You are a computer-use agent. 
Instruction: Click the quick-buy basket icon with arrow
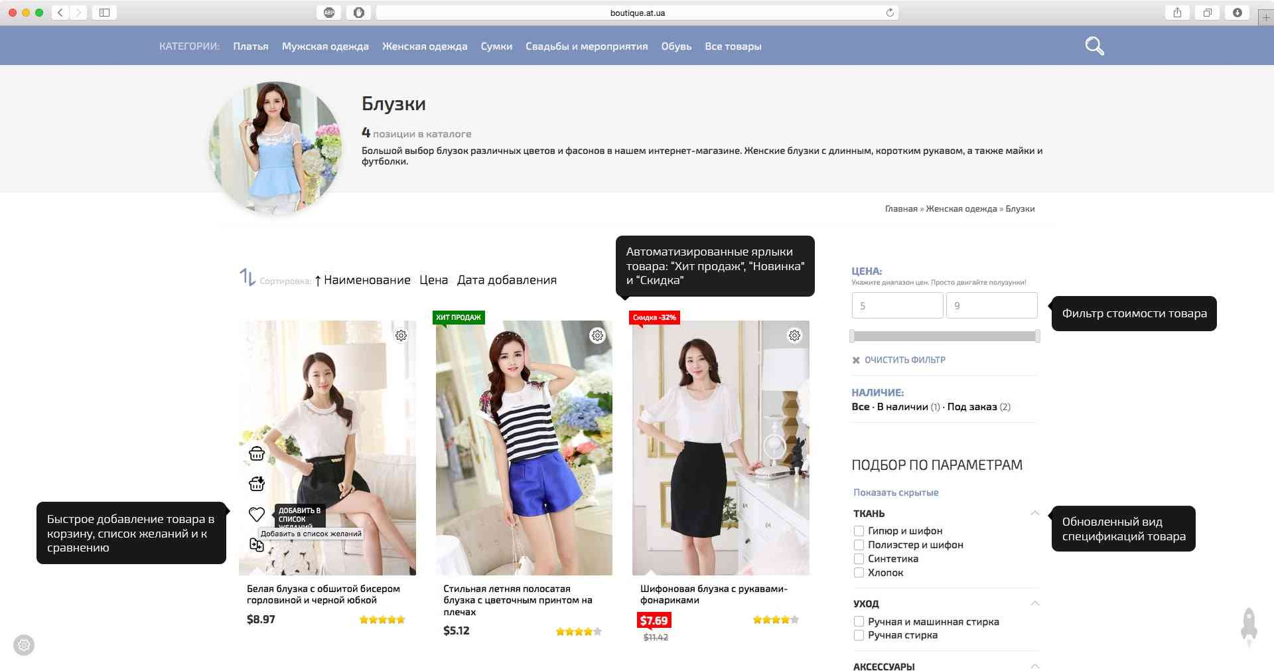click(x=257, y=484)
